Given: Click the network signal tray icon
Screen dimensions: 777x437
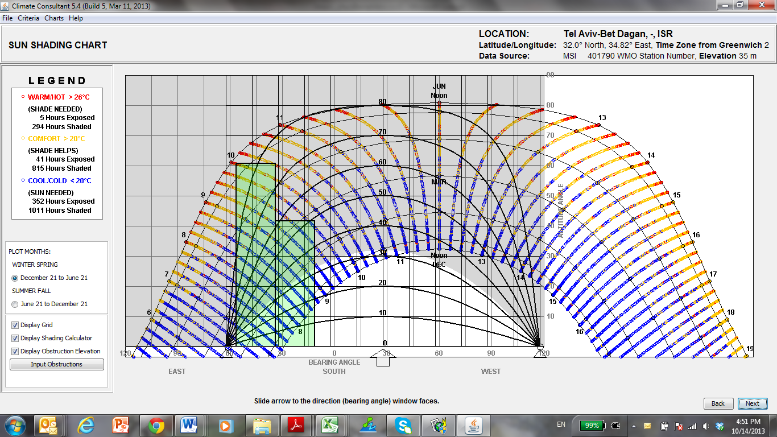Looking at the screenshot, I should click(x=692, y=426).
